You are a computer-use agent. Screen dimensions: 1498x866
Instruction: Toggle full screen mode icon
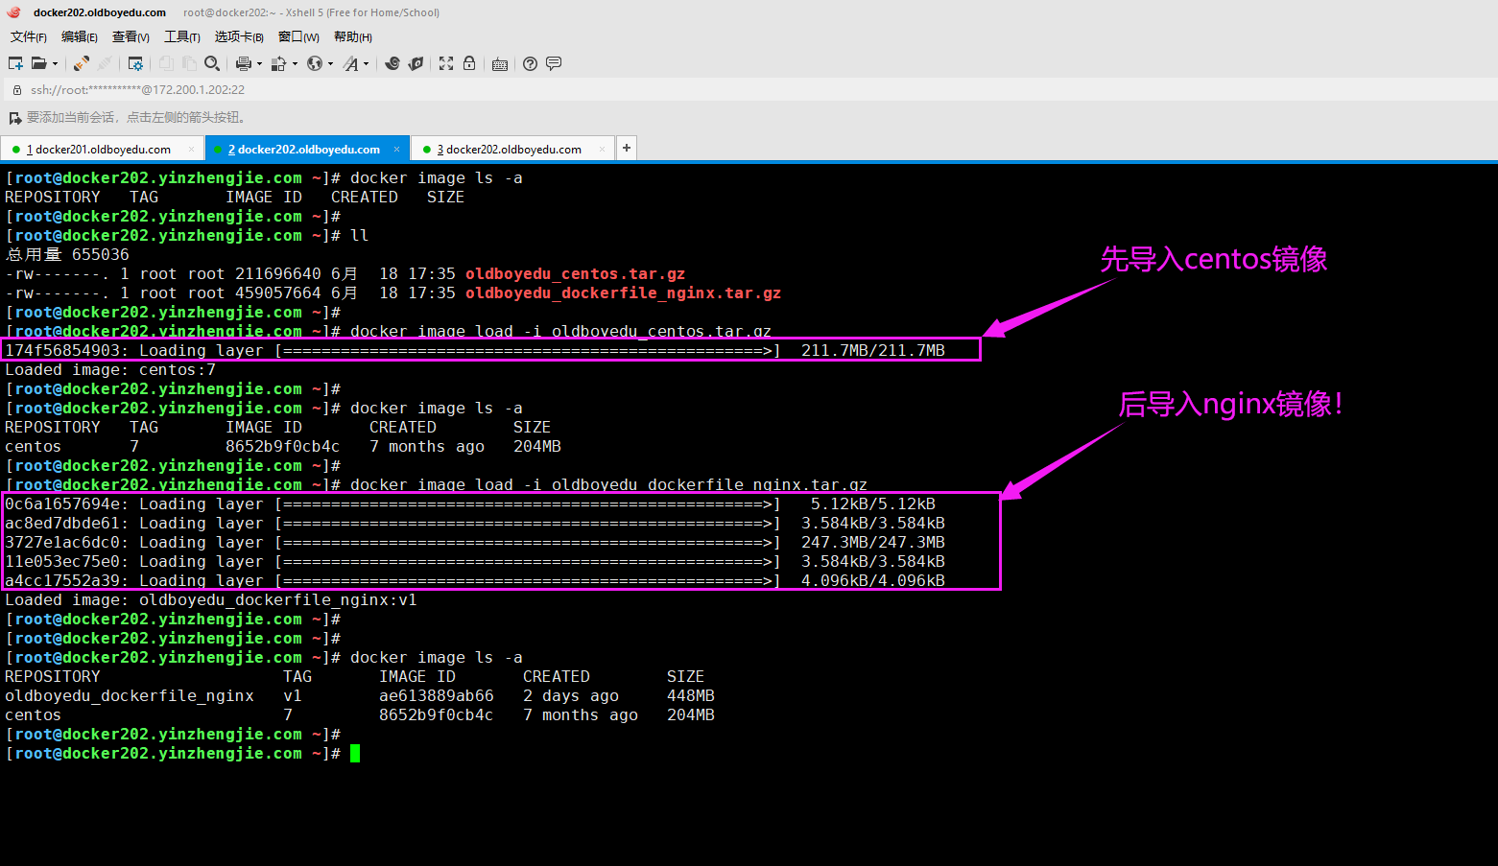(446, 63)
